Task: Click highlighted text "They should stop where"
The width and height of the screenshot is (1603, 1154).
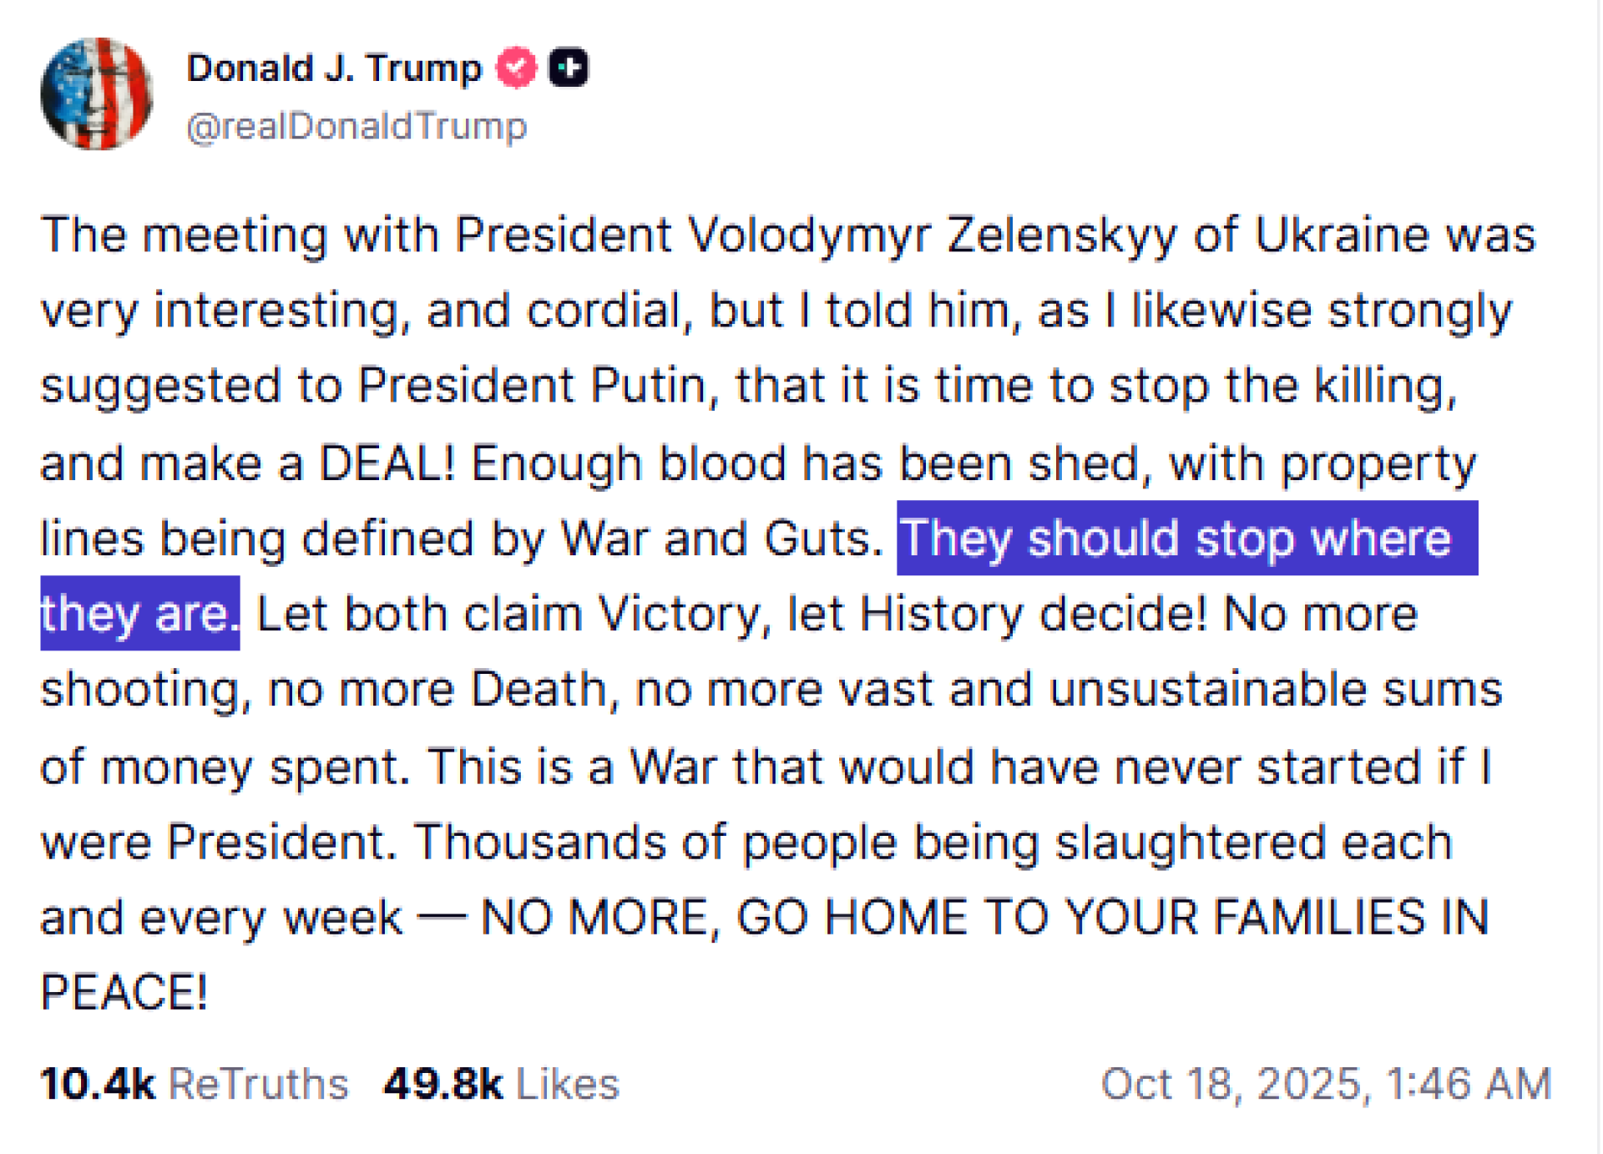Action: point(1176,538)
